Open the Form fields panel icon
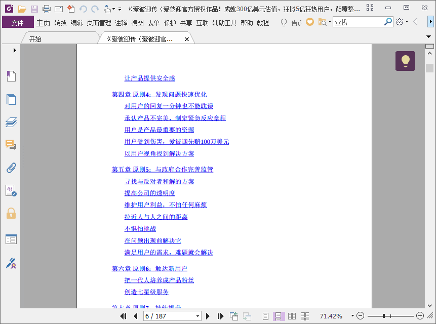 click(11, 239)
